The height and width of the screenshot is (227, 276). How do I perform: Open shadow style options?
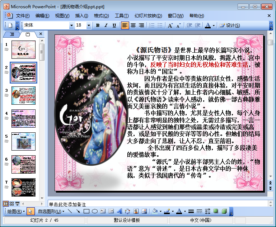(216, 211)
